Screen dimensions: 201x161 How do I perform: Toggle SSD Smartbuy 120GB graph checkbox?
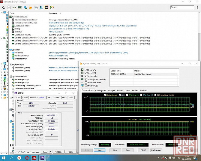pos(155,95)
